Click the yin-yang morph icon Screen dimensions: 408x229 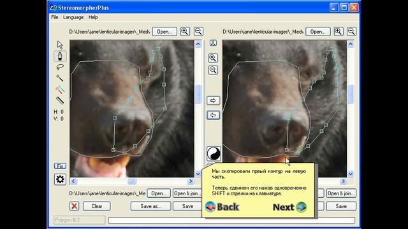click(214, 153)
